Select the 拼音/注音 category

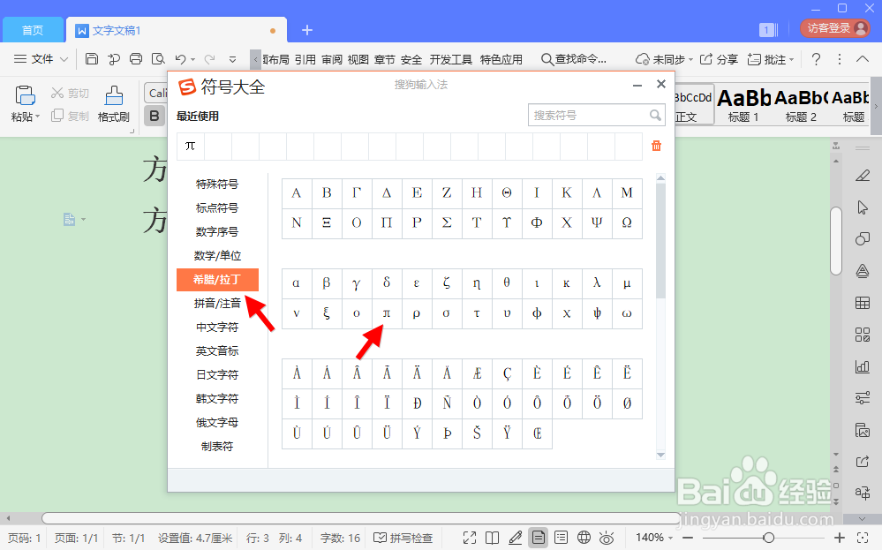[217, 304]
